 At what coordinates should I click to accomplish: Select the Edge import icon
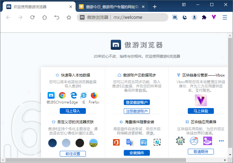[x=73, y=95]
